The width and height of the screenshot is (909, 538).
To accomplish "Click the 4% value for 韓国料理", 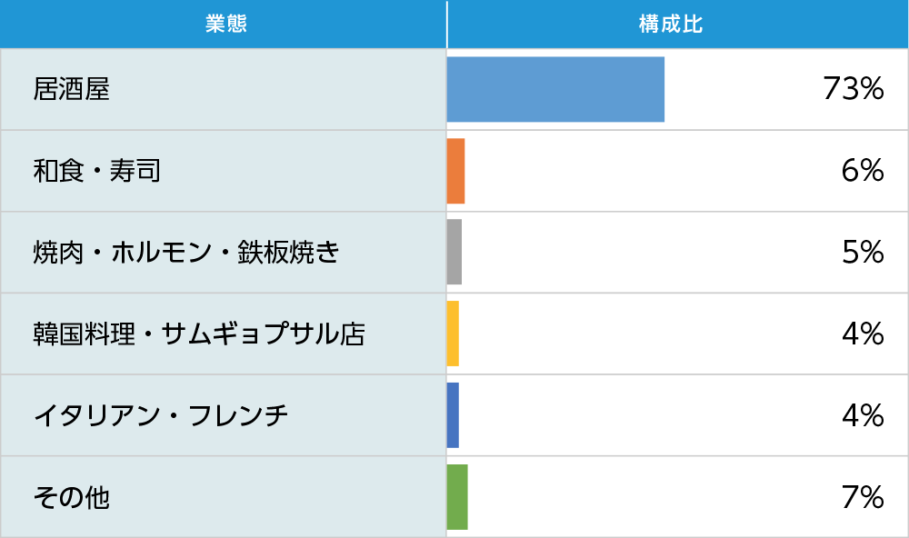I will point(863,334).
